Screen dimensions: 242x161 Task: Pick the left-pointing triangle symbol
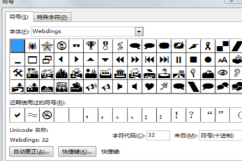pyautogui.click(x=61, y=60)
